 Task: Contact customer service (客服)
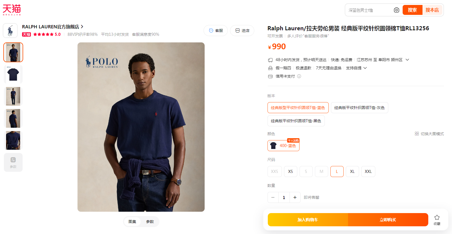coord(216,31)
